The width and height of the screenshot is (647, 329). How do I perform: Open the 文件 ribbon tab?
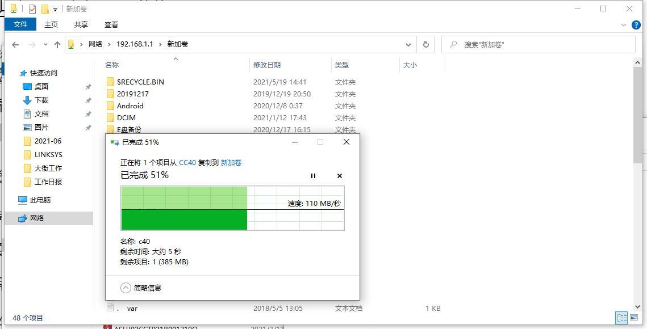20,25
